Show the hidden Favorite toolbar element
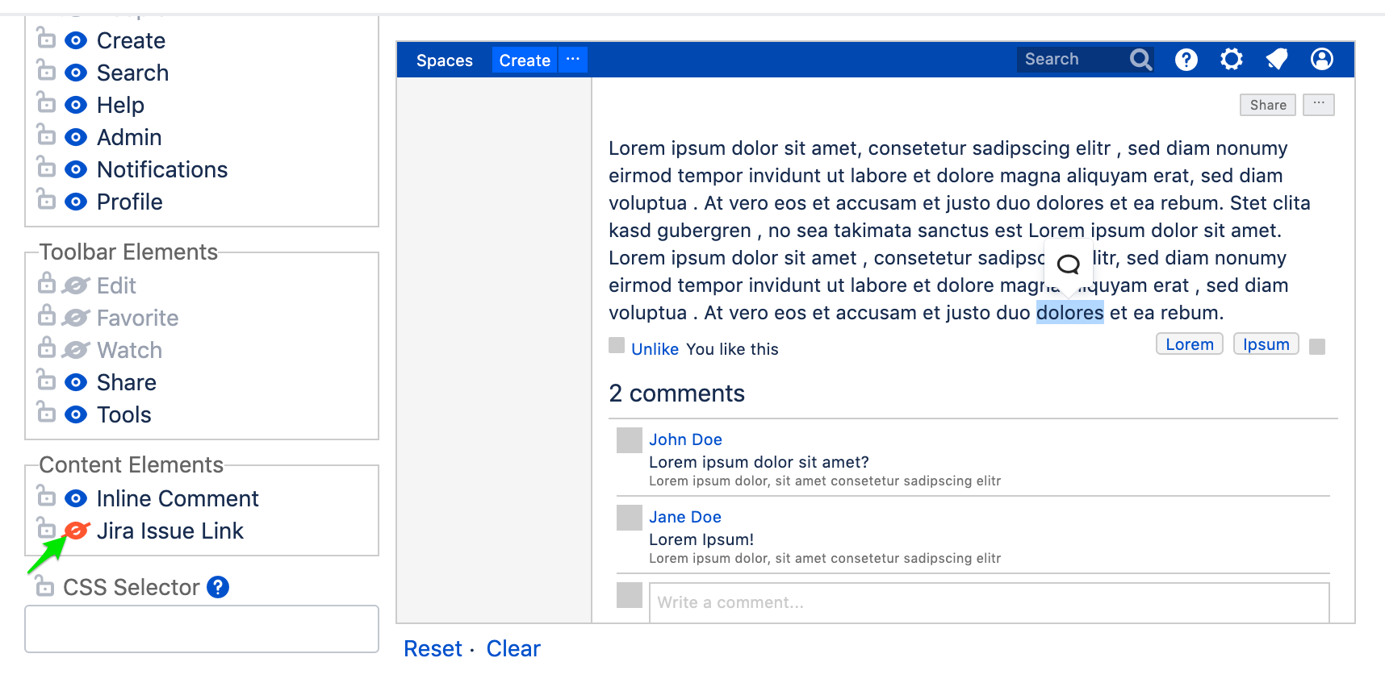1385x687 pixels. click(75, 318)
